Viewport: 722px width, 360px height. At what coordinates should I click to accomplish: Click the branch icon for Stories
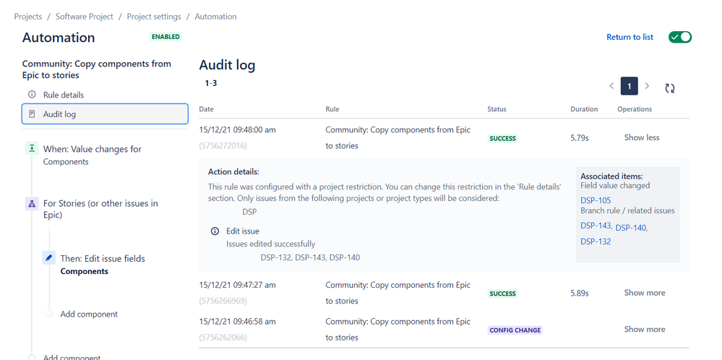pos(32,203)
